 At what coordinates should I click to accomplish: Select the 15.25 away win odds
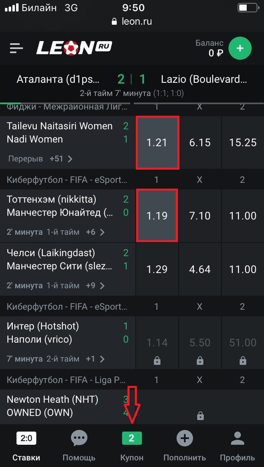pos(243,142)
